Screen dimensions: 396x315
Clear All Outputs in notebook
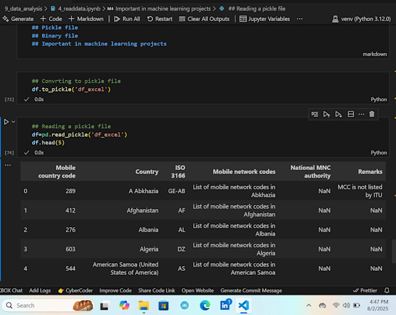click(x=204, y=19)
